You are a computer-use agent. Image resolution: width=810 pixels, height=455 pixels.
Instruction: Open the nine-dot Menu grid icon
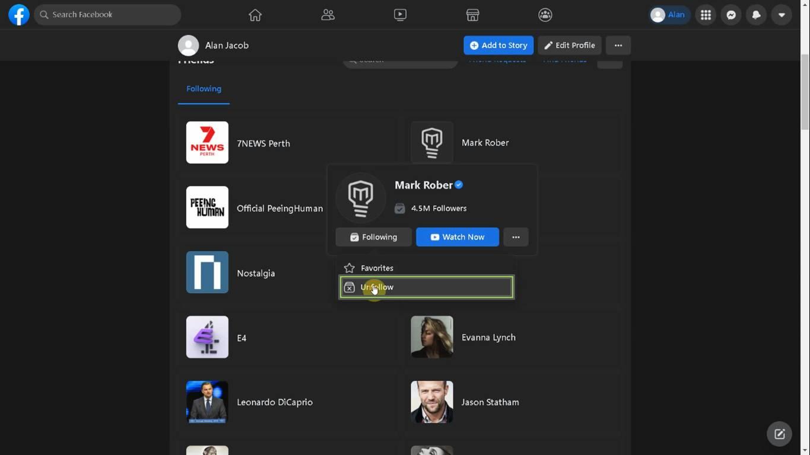tap(706, 15)
